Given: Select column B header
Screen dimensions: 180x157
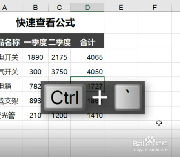Looking at the screenshot, I should tap(35, 7).
